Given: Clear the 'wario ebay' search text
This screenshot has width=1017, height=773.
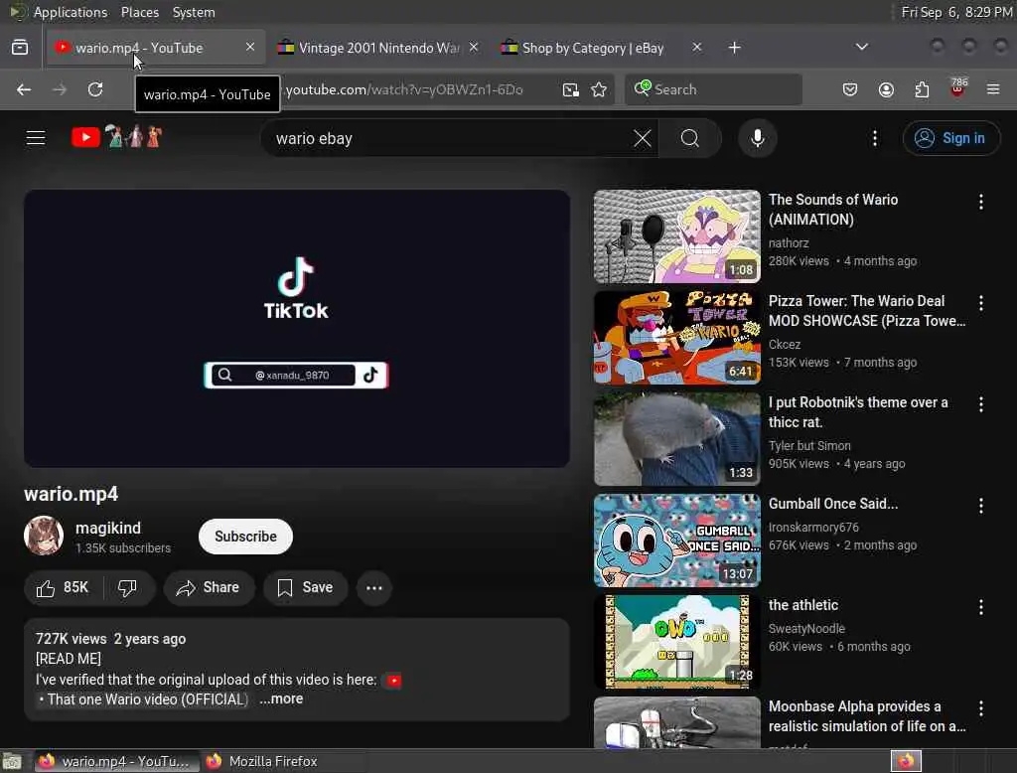Looking at the screenshot, I should point(643,138).
